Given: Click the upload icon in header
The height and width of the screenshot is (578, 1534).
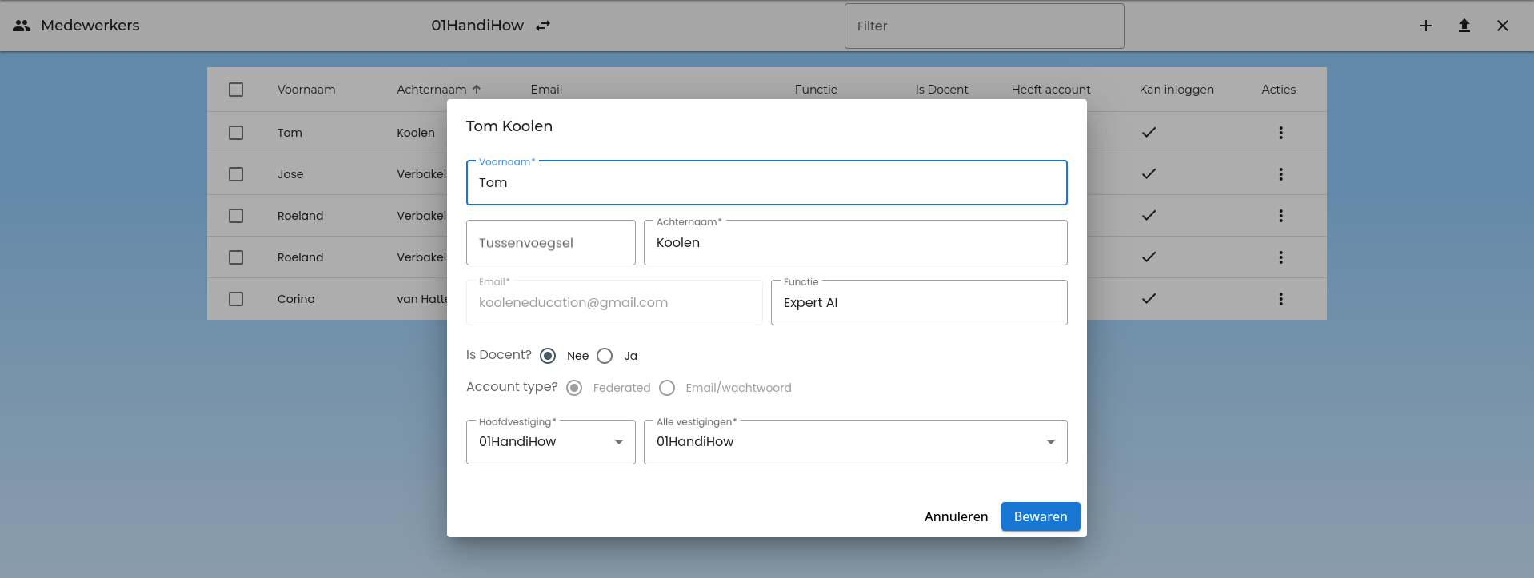Looking at the screenshot, I should click(1464, 26).
